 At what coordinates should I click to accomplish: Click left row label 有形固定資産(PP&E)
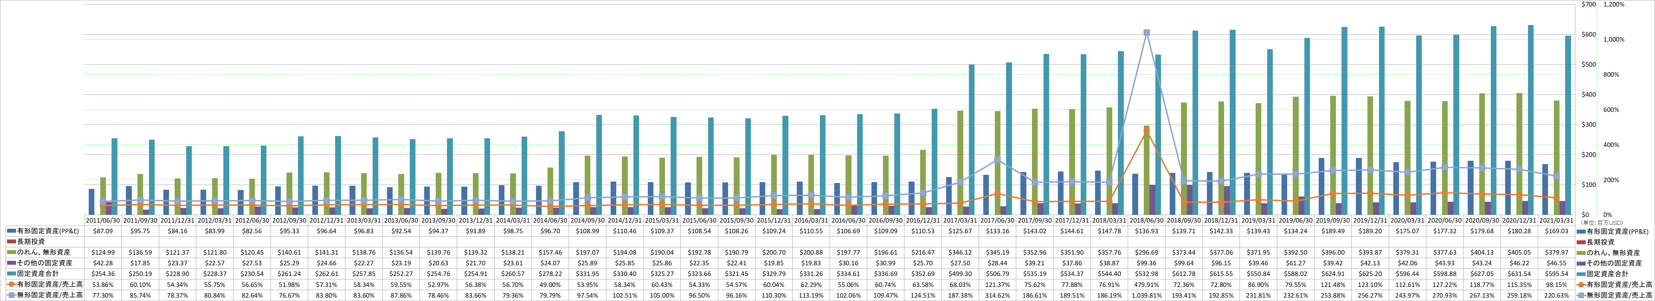pos(48,231)
